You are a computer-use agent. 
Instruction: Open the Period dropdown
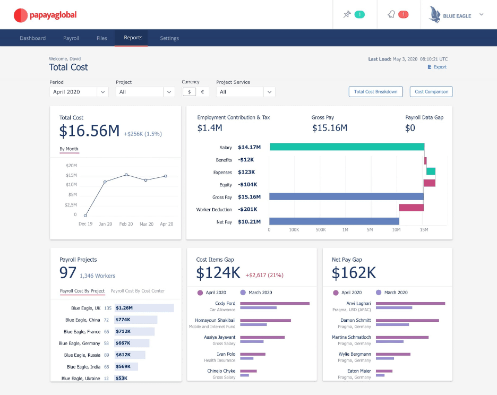(x=79, y=91)
